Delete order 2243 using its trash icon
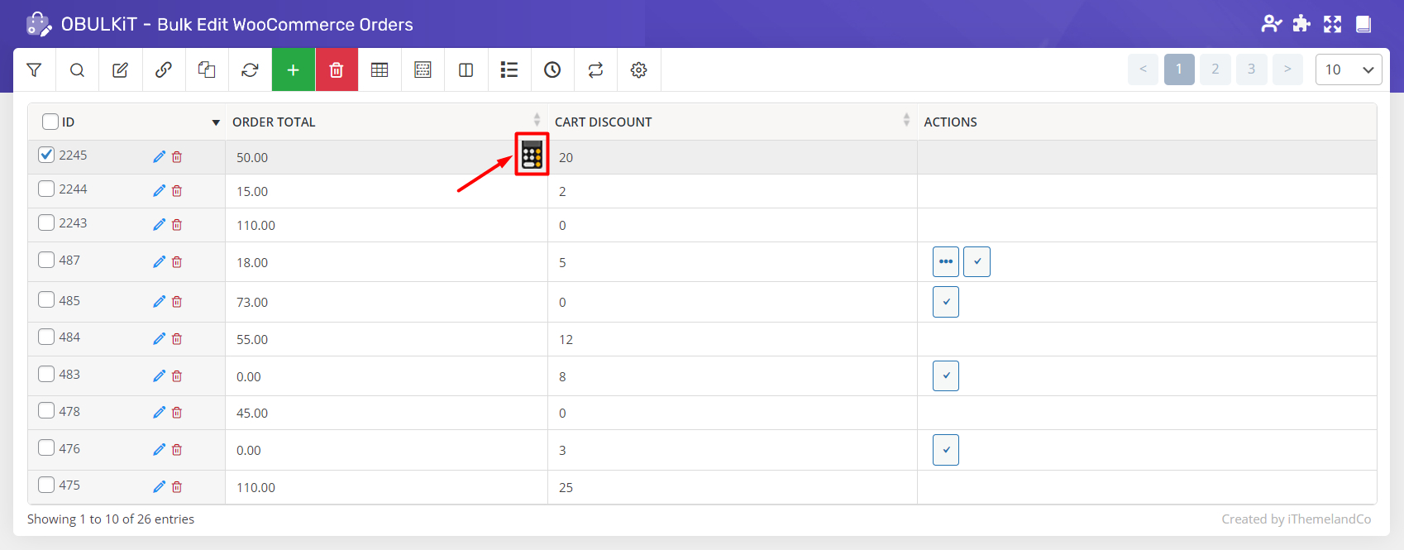The image size is (1404, 550). pyautogui.click(x=177, y=225)
